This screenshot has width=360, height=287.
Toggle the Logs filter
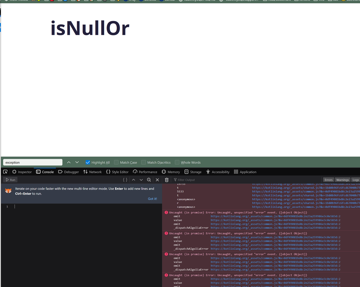(355, 180)
